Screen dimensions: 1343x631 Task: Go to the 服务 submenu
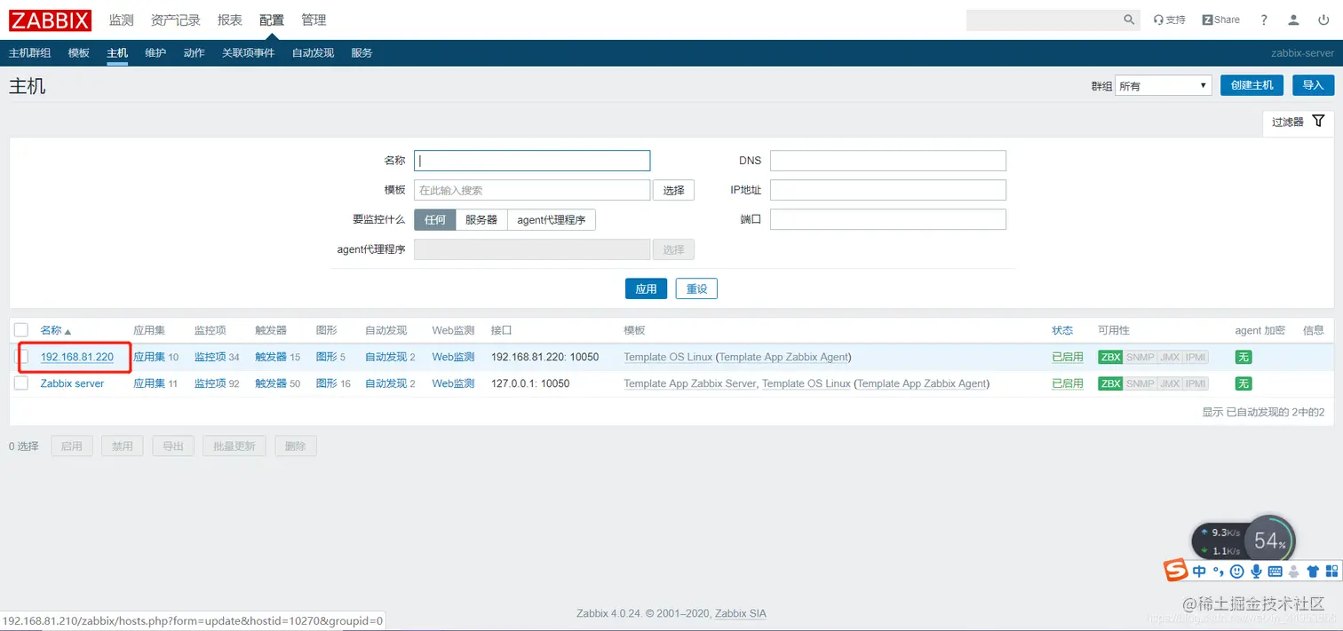[362, 53]
